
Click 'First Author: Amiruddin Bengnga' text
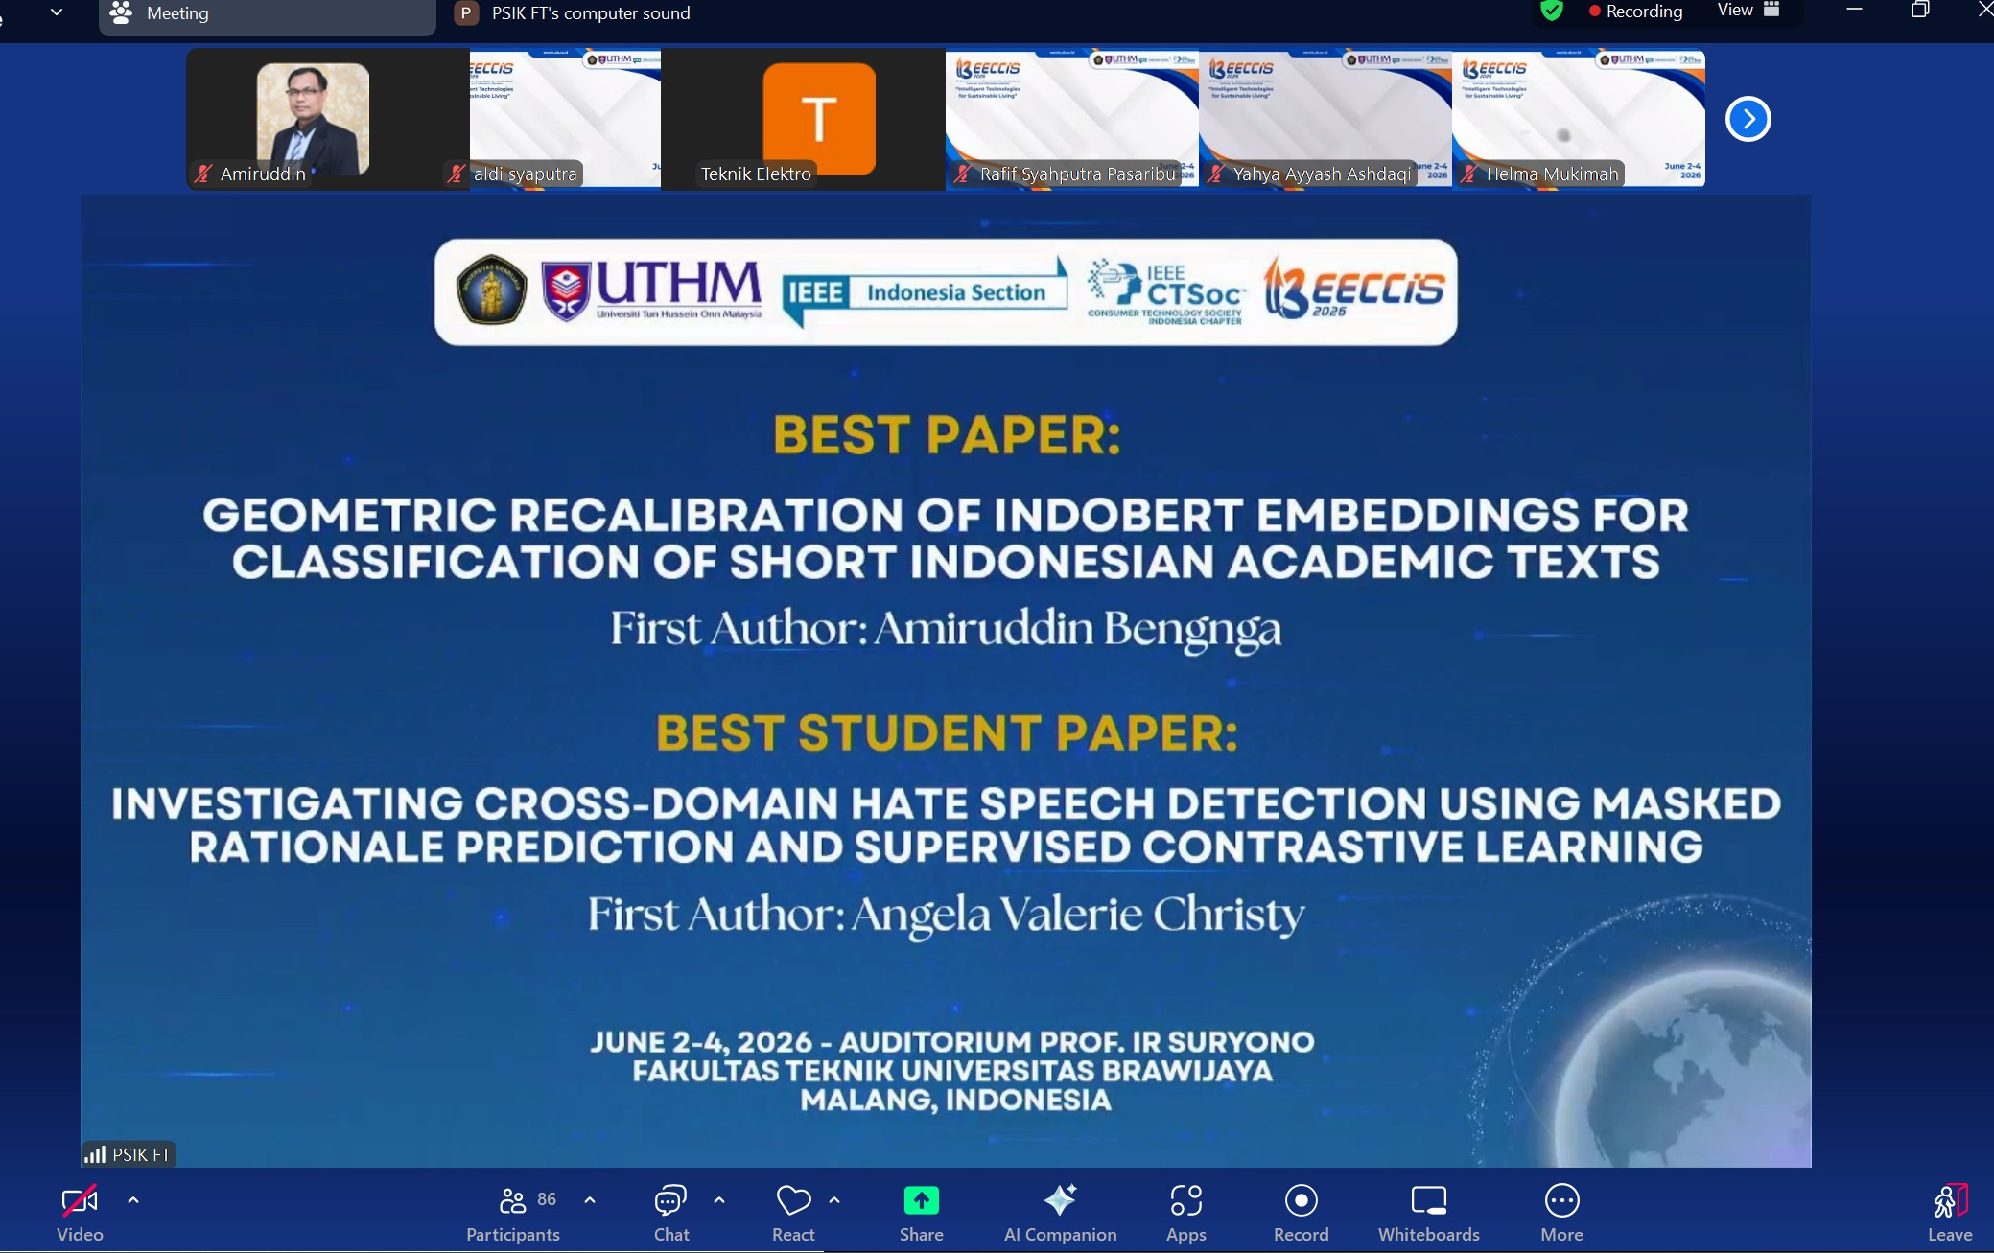click(x=946, y=630)
